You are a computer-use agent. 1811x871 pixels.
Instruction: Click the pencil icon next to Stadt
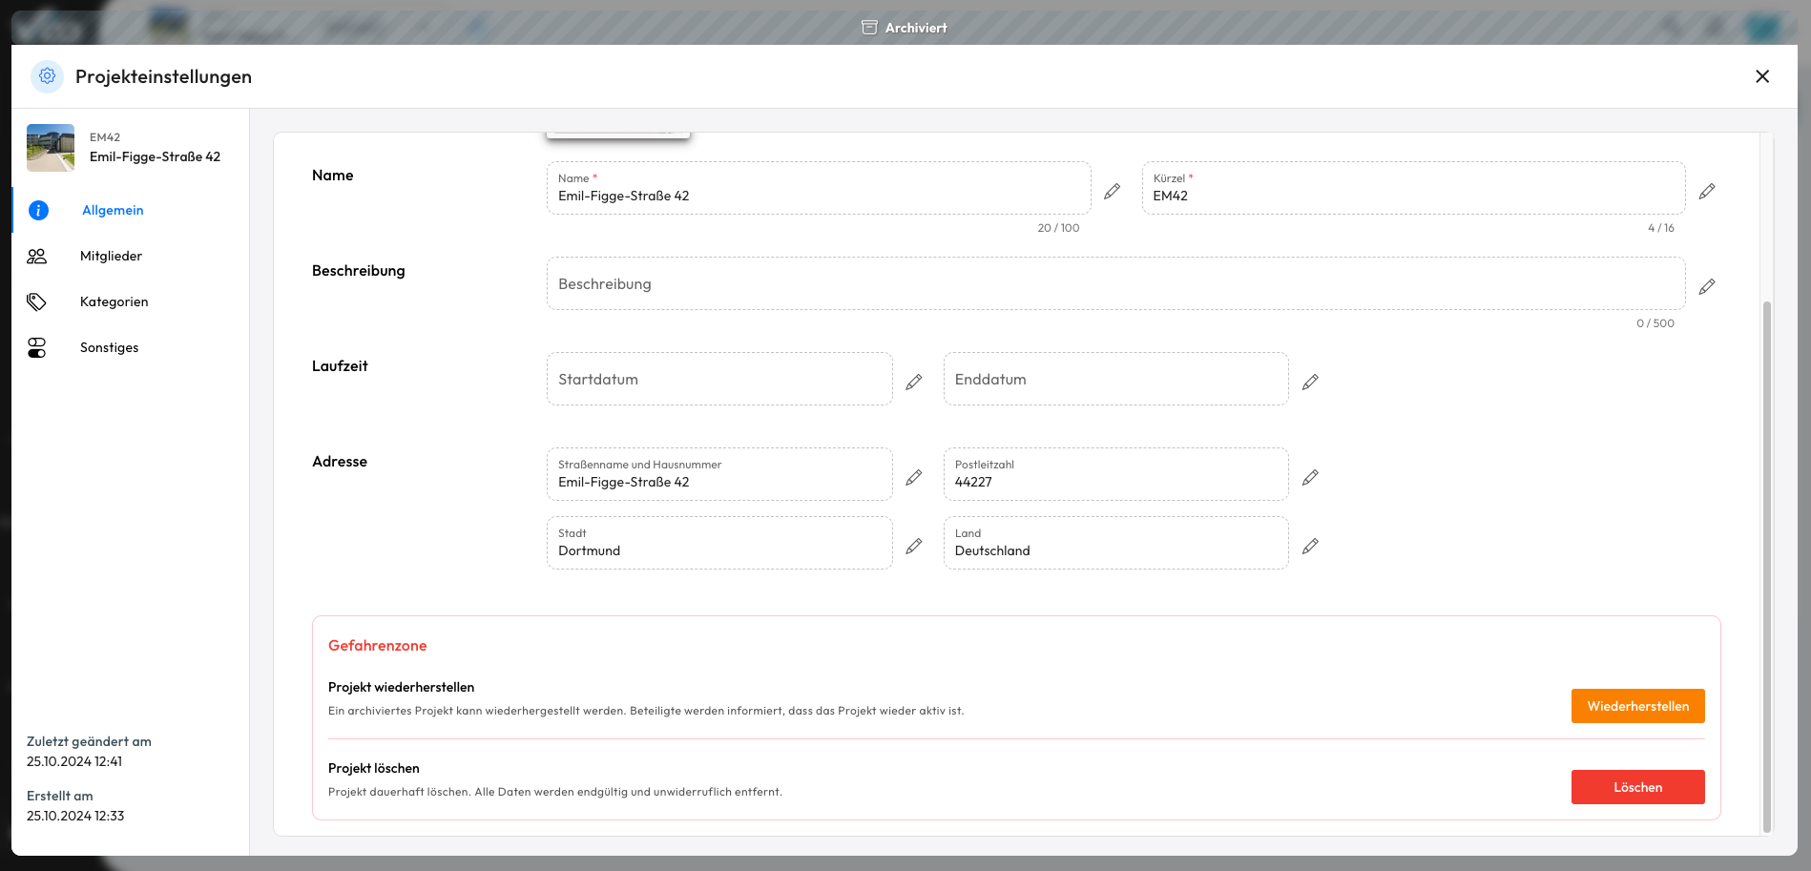coord(913,546)
